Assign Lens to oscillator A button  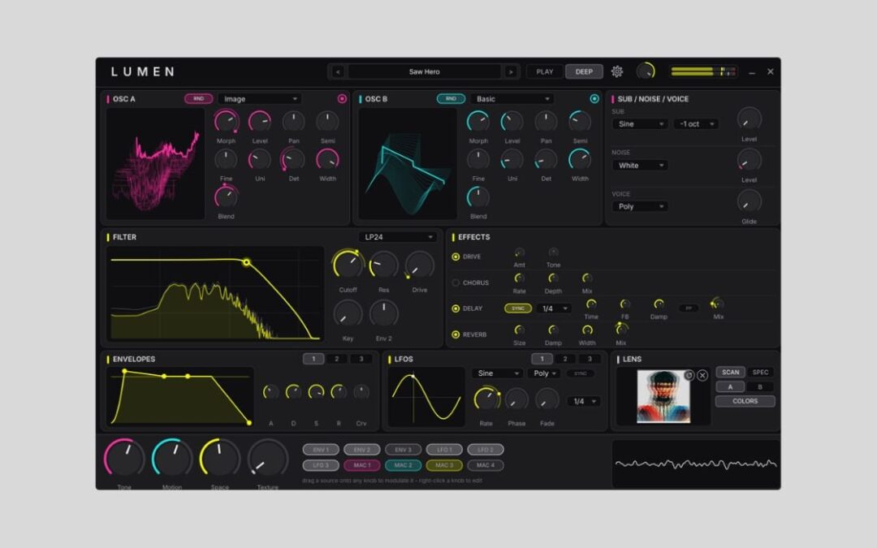click(730, 387)
